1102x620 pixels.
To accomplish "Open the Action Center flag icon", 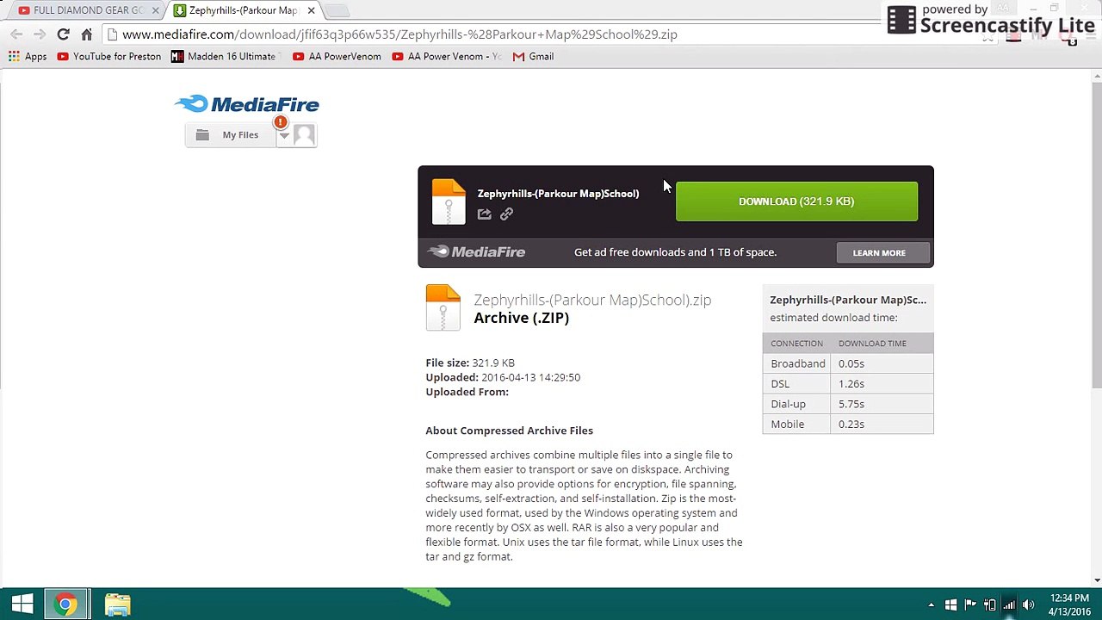I will click(x=970, y=604).
